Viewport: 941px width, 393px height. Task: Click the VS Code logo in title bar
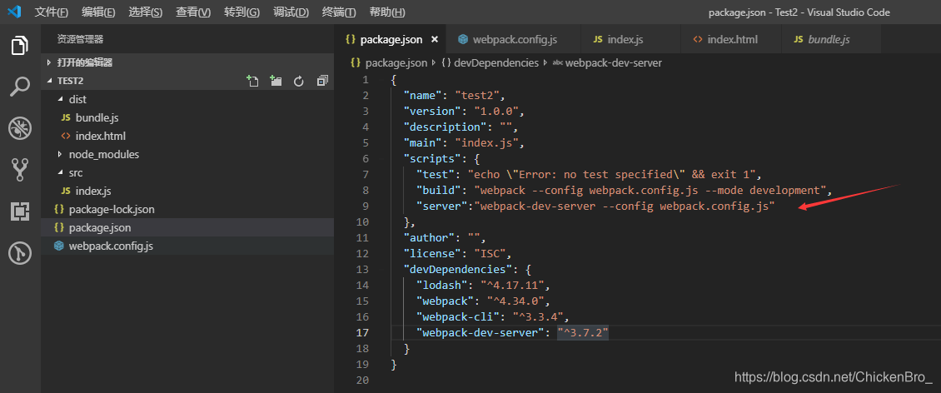pyautogui.click(x=14, y=12)
